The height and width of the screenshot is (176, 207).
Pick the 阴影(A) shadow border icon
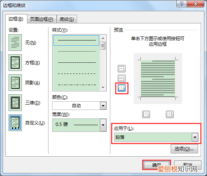[x=15, y=82]
